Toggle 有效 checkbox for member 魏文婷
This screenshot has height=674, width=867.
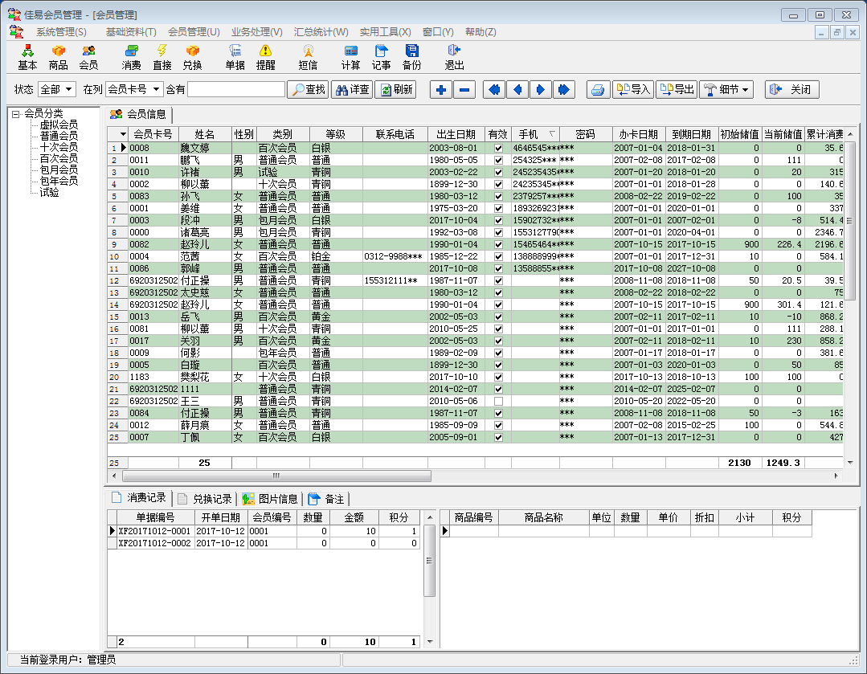pyautogui.click(x=498, y=149)
